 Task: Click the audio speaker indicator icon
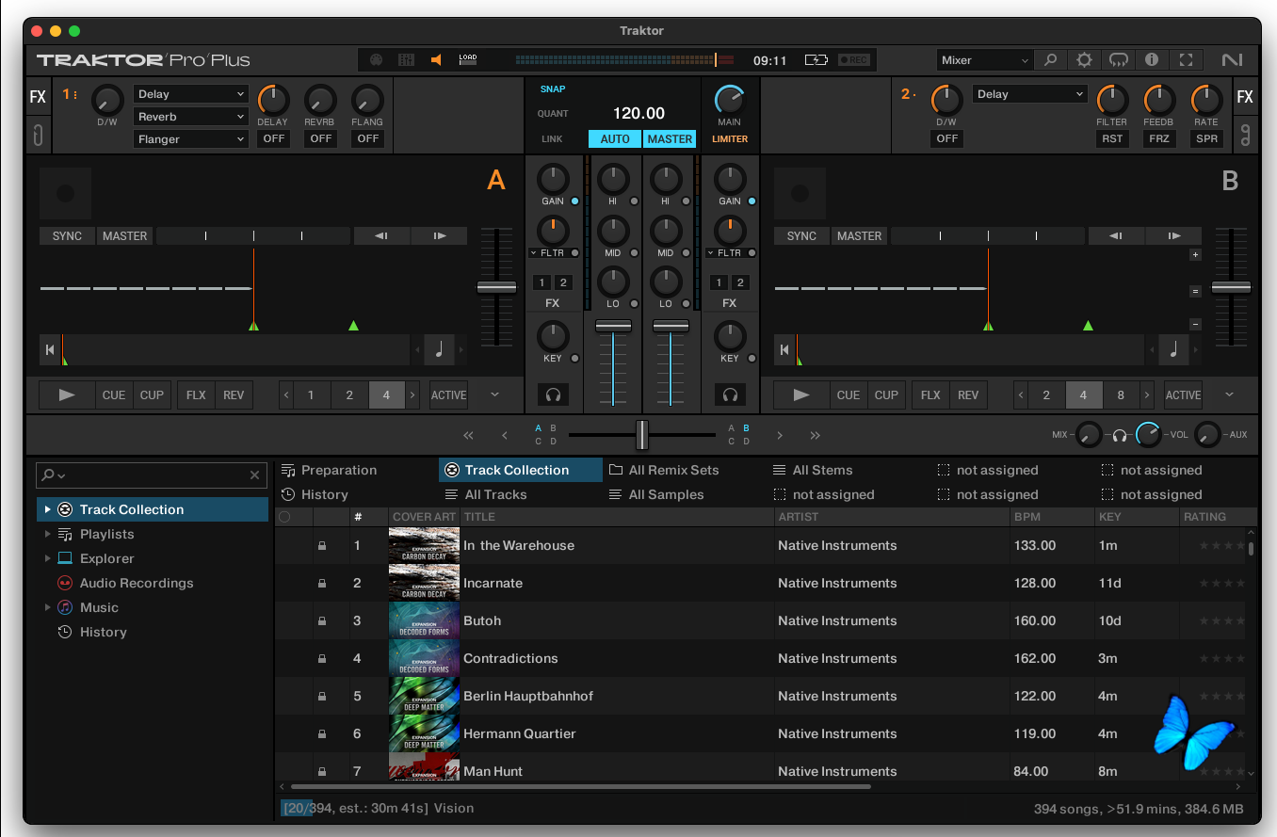(436, 60)
